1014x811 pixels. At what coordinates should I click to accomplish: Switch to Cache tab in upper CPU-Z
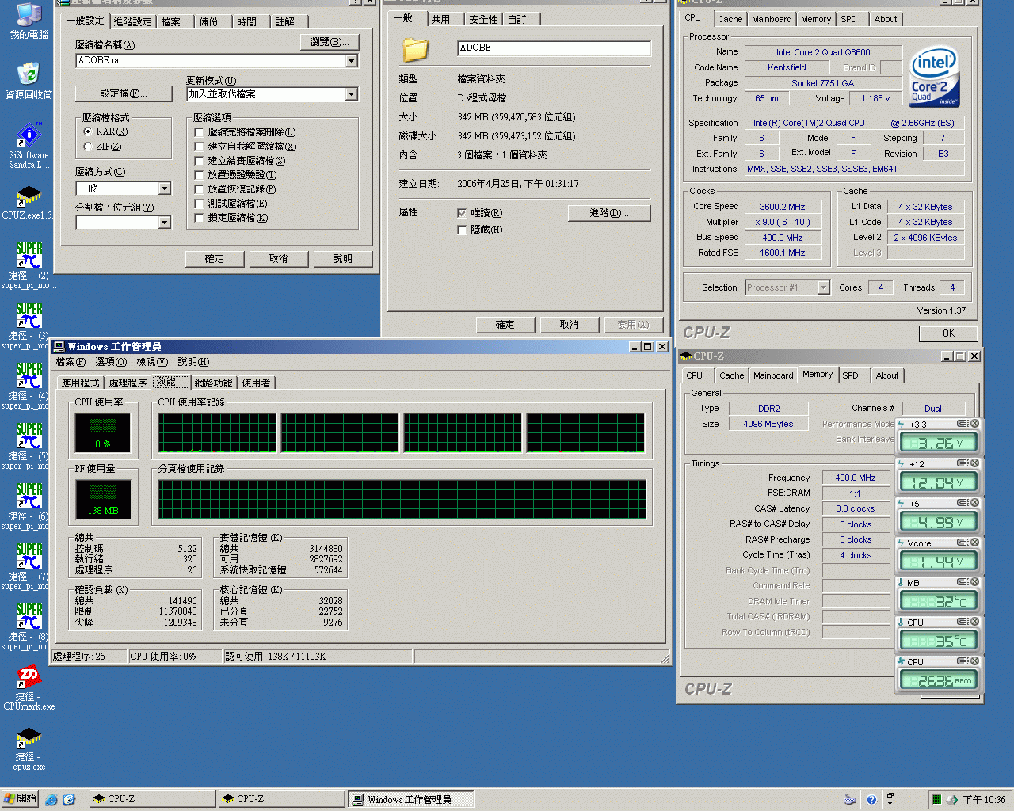point(730,19)
